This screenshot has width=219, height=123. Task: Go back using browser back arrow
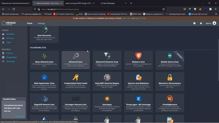[x=3, y=9]
